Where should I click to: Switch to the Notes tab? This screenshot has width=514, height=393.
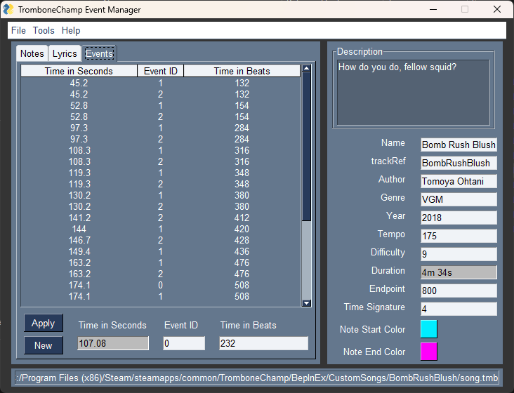[x=32, y=53]
